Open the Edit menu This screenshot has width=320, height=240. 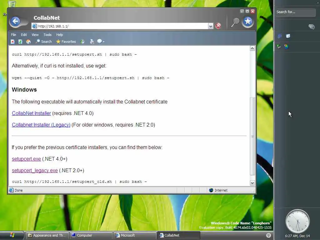(x=24, y=35)
